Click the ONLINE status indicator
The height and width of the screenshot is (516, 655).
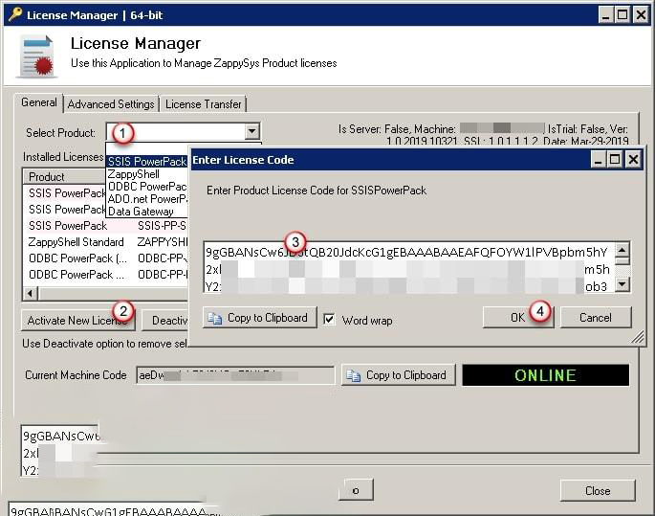(546, 375)
